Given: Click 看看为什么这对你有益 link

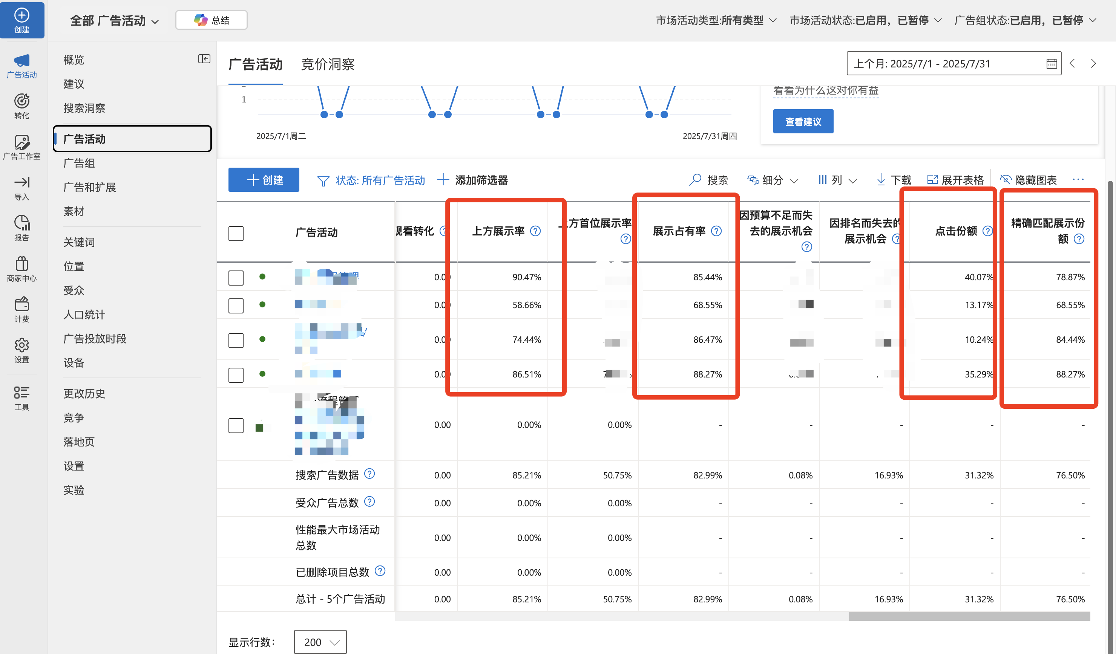Looking at the screenshot, I should tap(825, 90).
